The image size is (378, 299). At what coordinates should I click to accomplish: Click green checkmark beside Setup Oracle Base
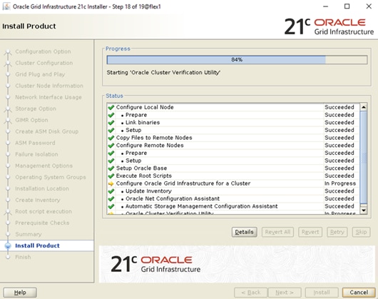pos(111,168)
